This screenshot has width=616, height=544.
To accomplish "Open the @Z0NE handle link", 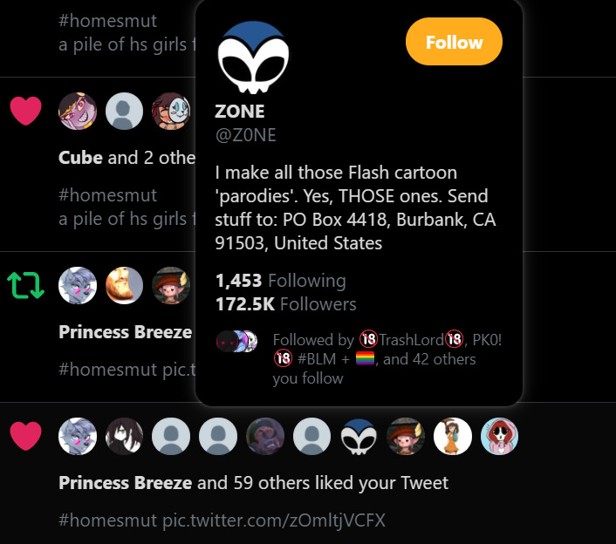I will pyautogui.click(x=245, y=135).
